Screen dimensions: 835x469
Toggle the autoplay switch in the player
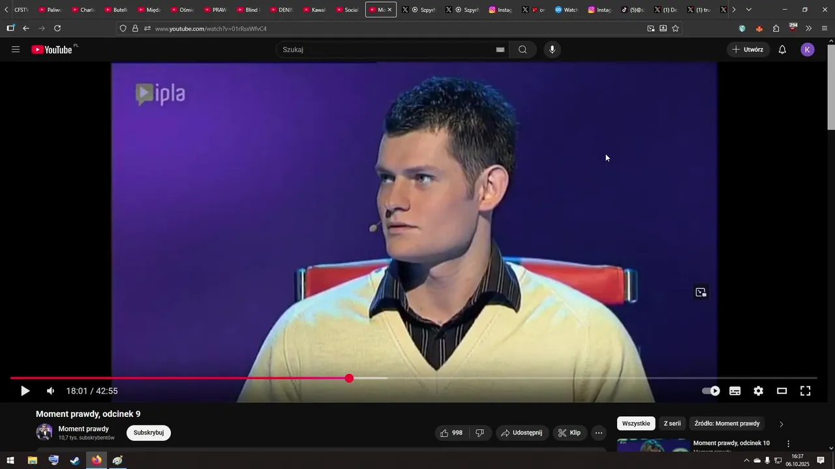tap(711, 391)
